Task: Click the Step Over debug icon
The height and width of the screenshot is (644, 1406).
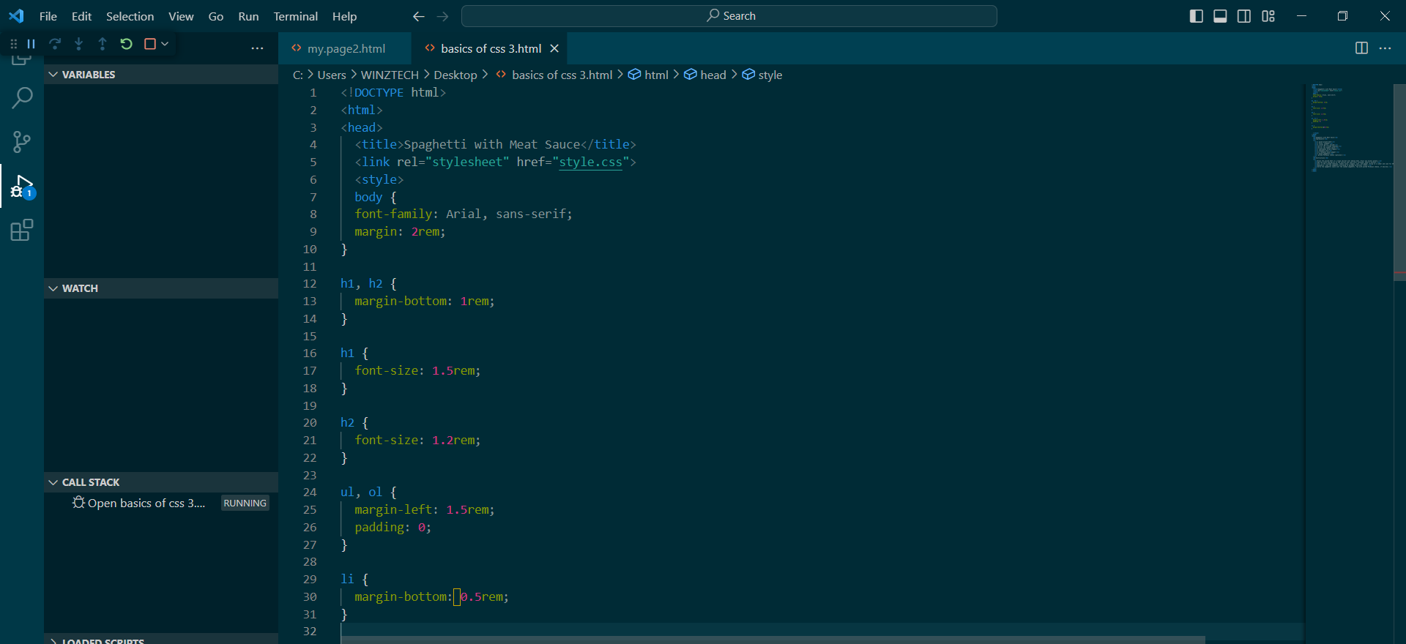Action: 55,44
